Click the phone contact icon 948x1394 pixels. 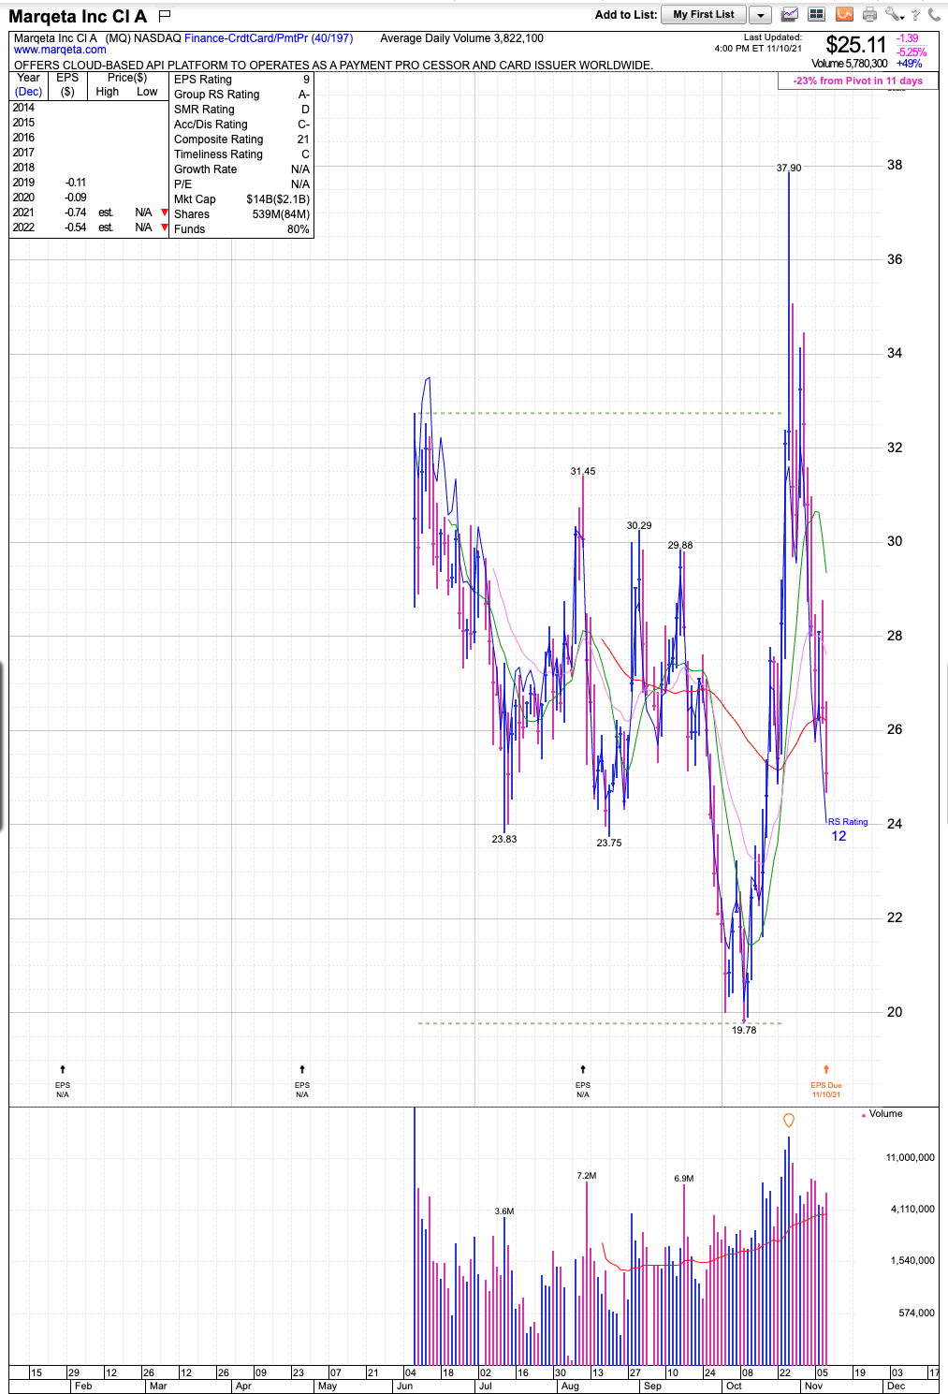(x=934, y=14)
